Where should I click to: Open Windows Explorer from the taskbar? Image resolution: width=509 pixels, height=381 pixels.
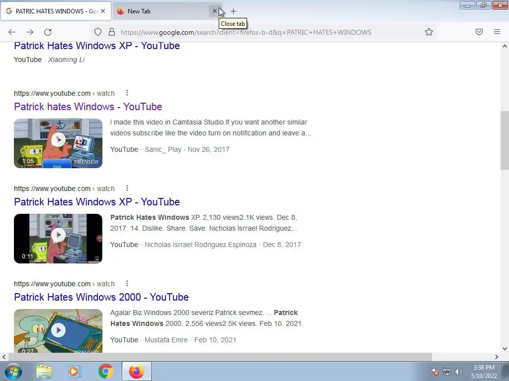[44, 372]
